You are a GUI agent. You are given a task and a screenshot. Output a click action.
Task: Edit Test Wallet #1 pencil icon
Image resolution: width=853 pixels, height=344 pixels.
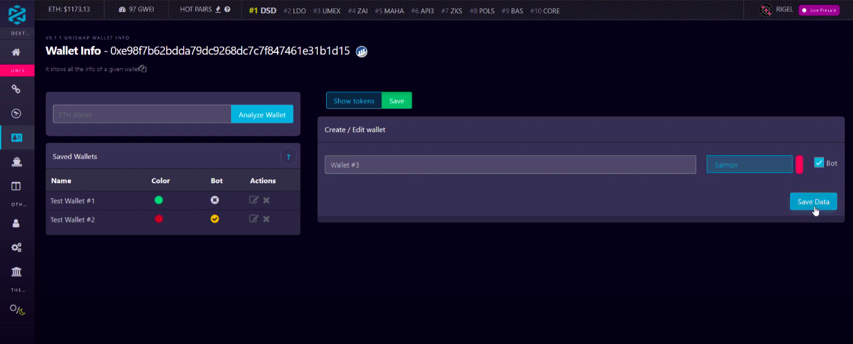(254, 200)
